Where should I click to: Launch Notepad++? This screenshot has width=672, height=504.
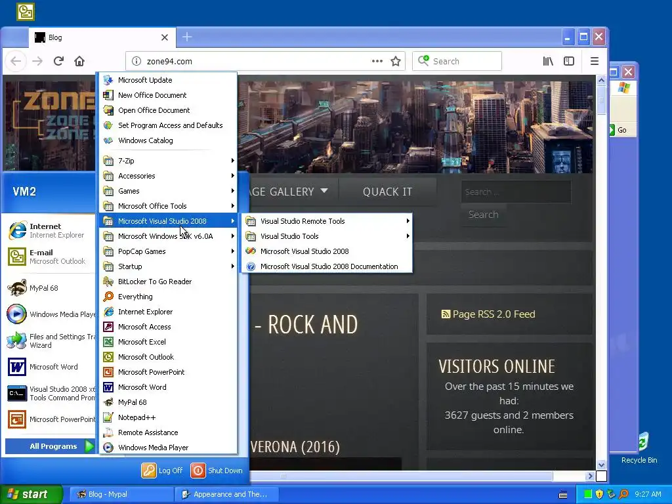[168, 417]
